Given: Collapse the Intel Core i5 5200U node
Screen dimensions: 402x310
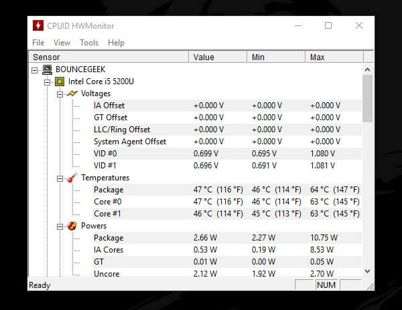Looking at the screenshot, I should pyautogui.click(x=47, y=82).
